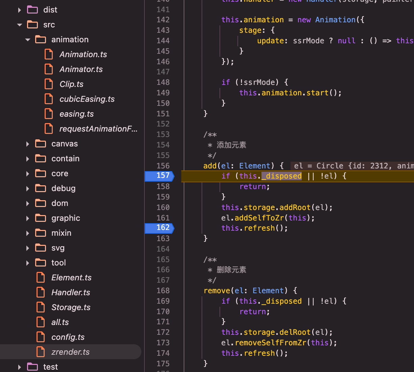Collapse the animation folder arrow

point(28,40)
